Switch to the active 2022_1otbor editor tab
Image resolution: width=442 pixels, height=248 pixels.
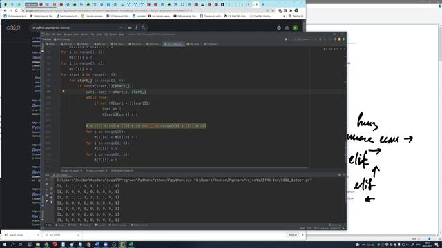click(x=173, y=44)
